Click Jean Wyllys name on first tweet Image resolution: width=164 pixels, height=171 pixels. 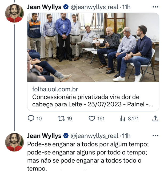44,7
